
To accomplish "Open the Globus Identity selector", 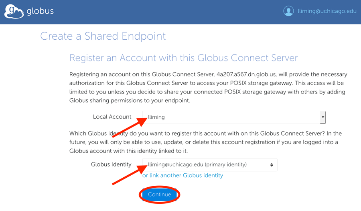I will tap(210, 165).
